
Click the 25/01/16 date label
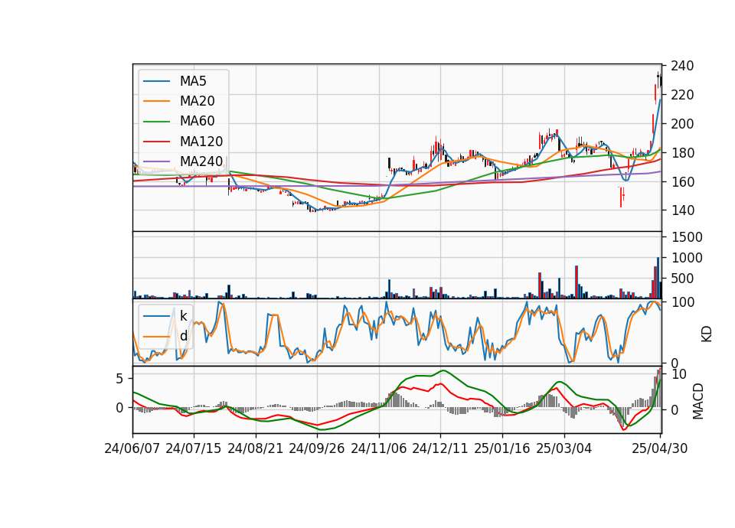(502, 448)
